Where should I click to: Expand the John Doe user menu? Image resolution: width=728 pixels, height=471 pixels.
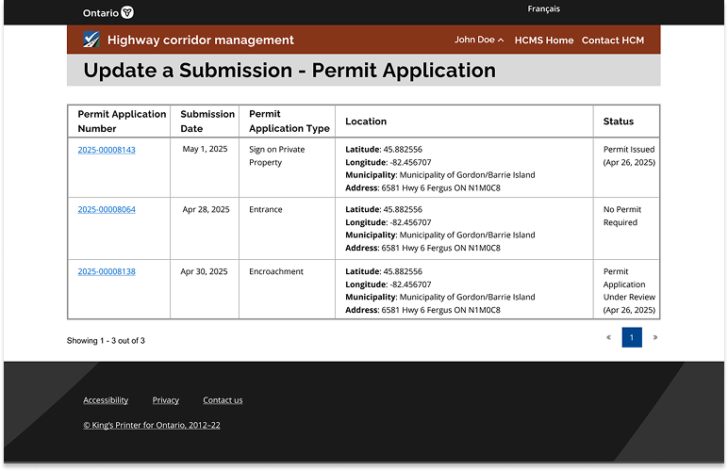click(479, 40)
